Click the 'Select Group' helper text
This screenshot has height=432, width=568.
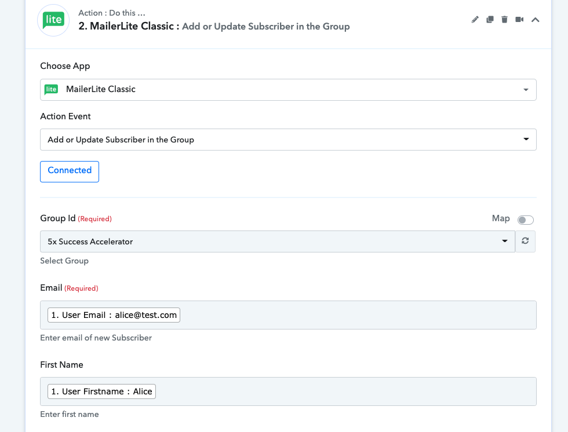tap(64, 261)
